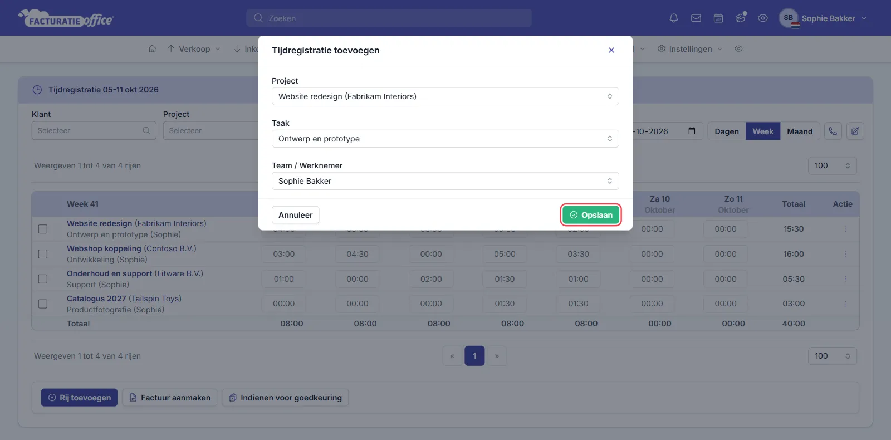Click the Sophie Bakker SB avatar
The height and width of the screenshot is (440, 891).
(789, 18)
